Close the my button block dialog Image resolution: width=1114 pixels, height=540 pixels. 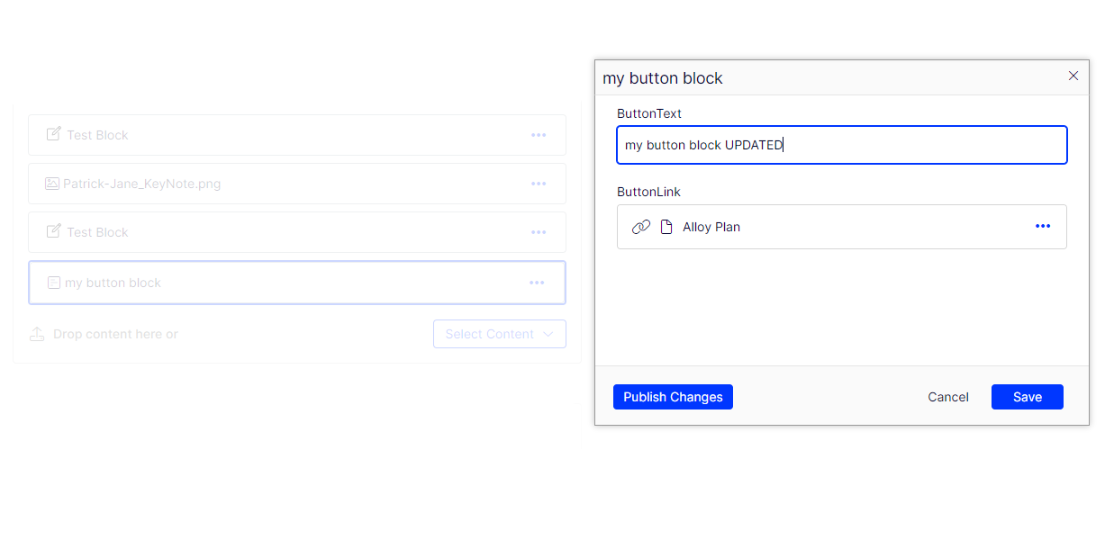[1073, 76]
